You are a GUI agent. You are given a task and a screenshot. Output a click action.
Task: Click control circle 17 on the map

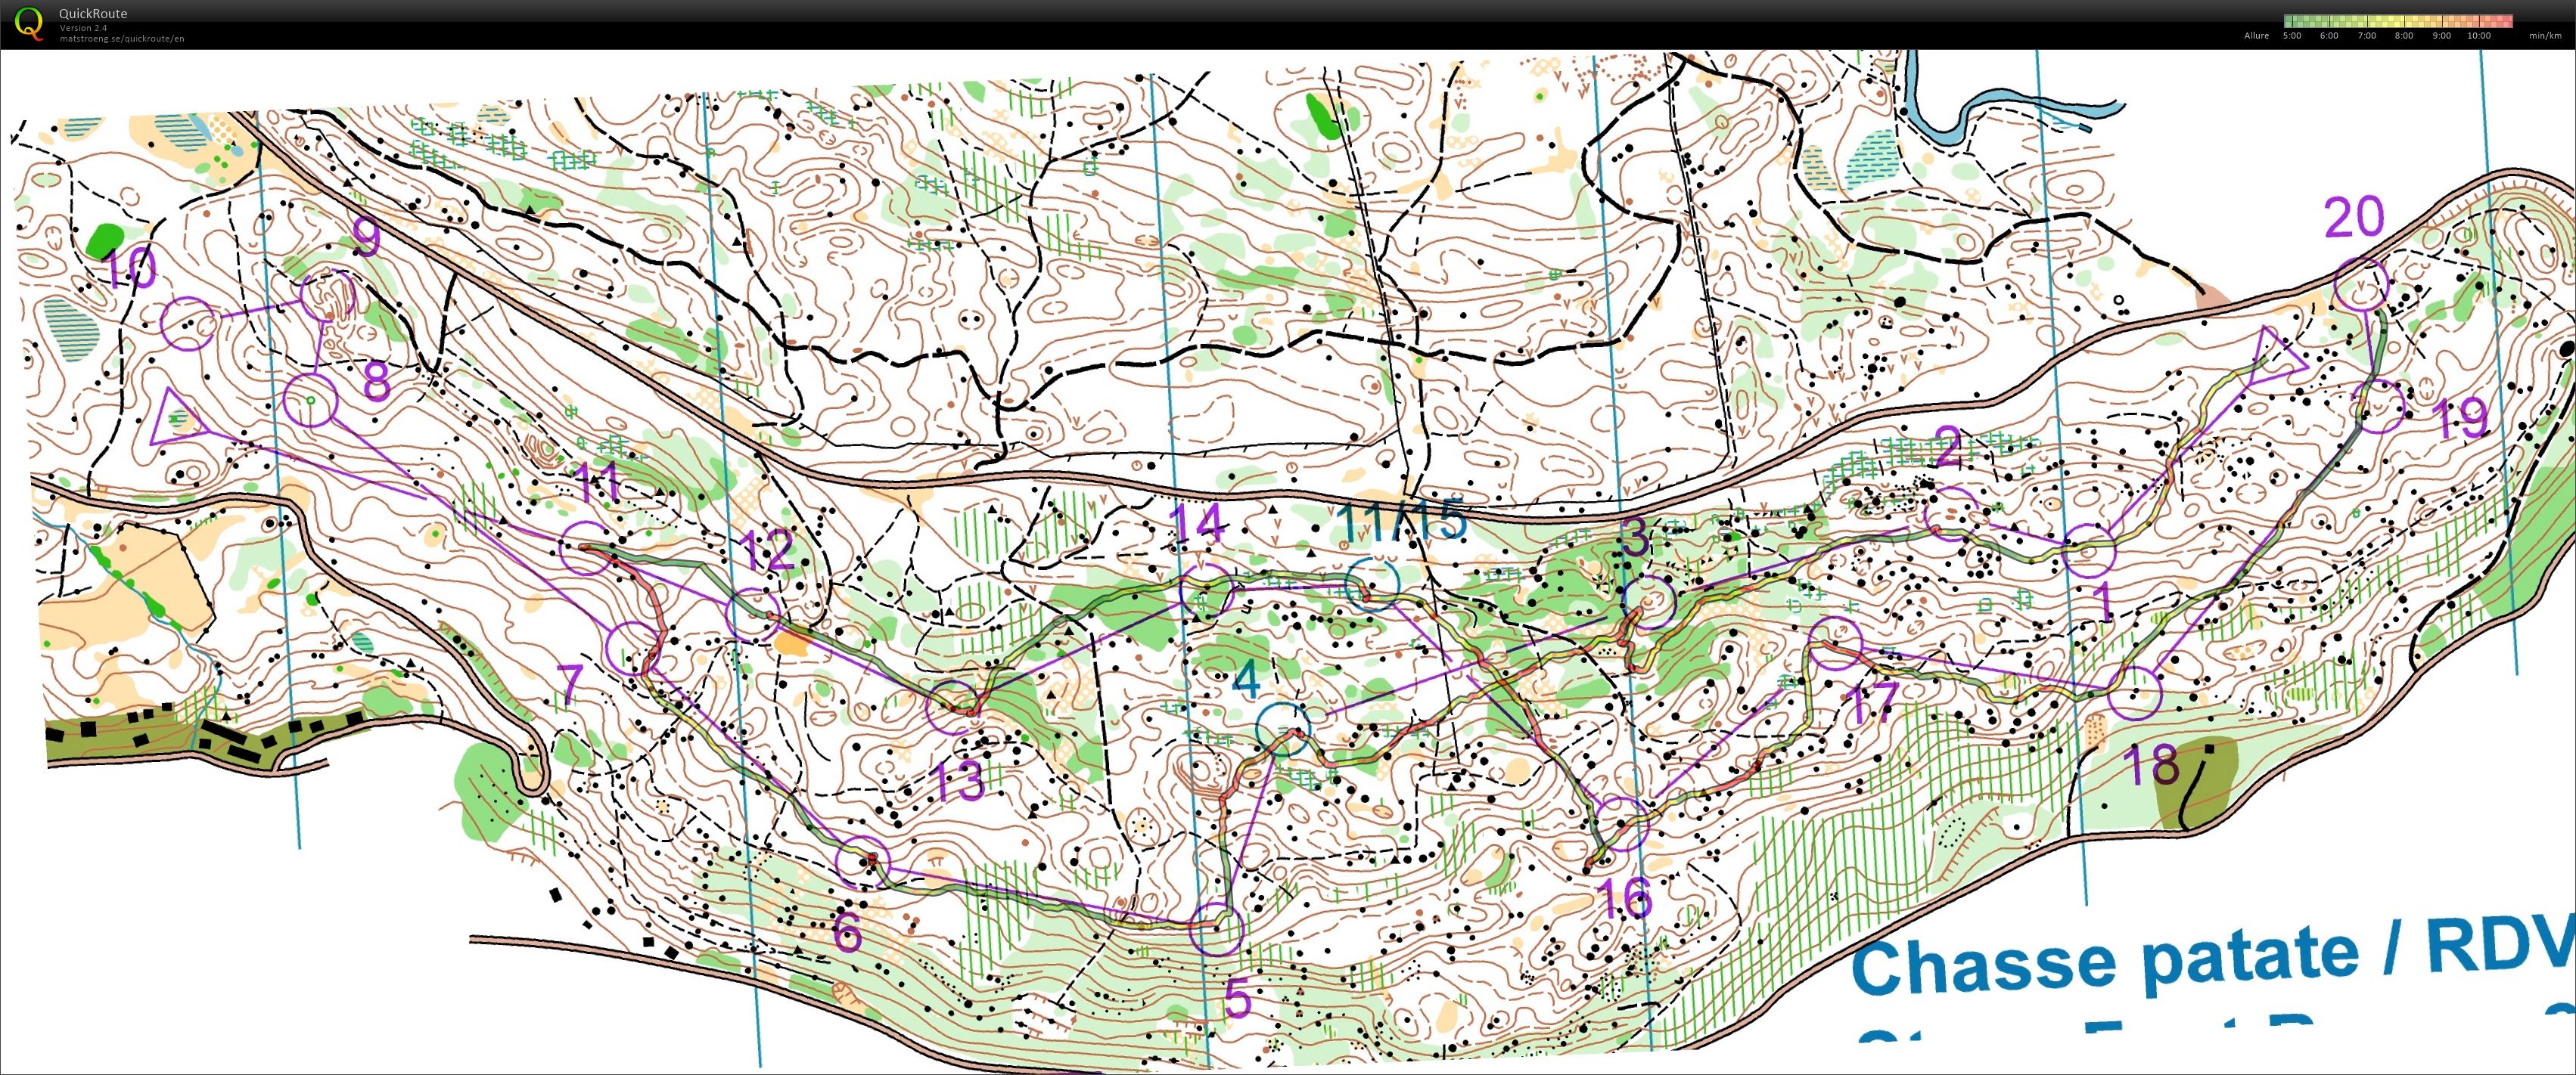(1835, 644)
